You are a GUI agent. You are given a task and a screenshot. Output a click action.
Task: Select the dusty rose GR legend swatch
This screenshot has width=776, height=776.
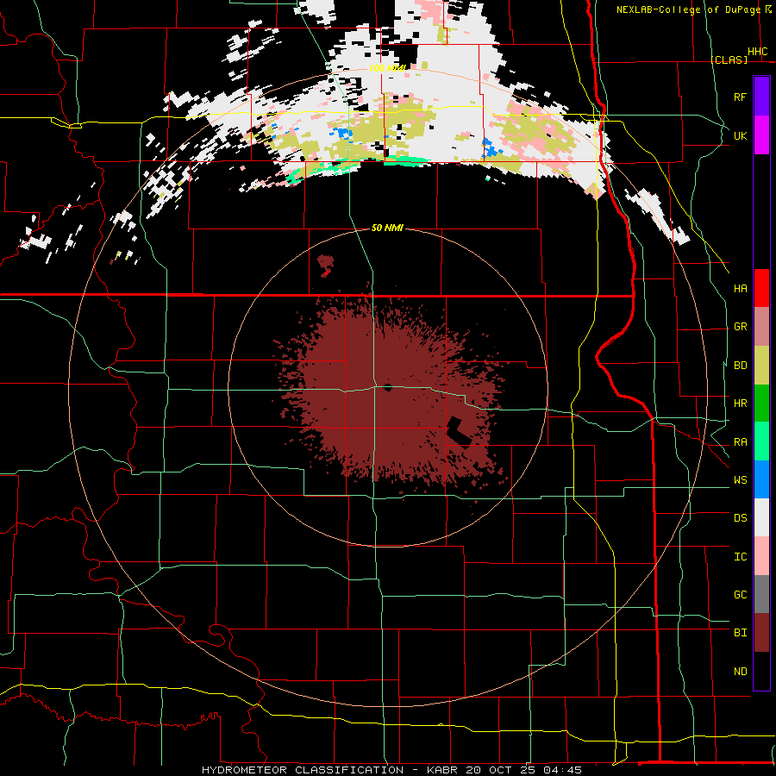coord(761,326)
